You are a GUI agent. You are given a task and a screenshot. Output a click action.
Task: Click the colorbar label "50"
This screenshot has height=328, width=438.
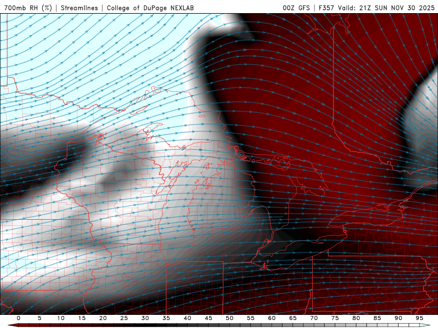tap(229, 318)
